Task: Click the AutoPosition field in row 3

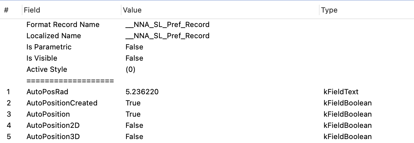Action: [48, 114]
